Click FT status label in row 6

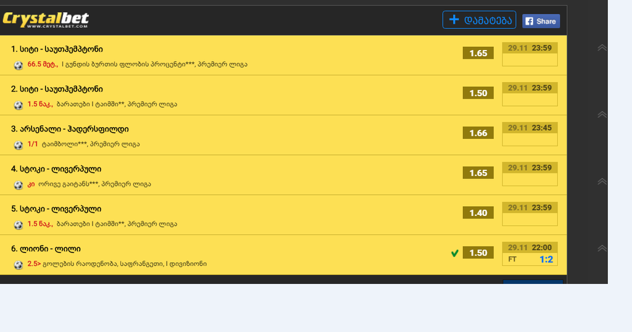[x=512, y=259]
